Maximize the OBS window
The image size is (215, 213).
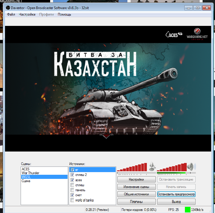[x=197, y=8]
